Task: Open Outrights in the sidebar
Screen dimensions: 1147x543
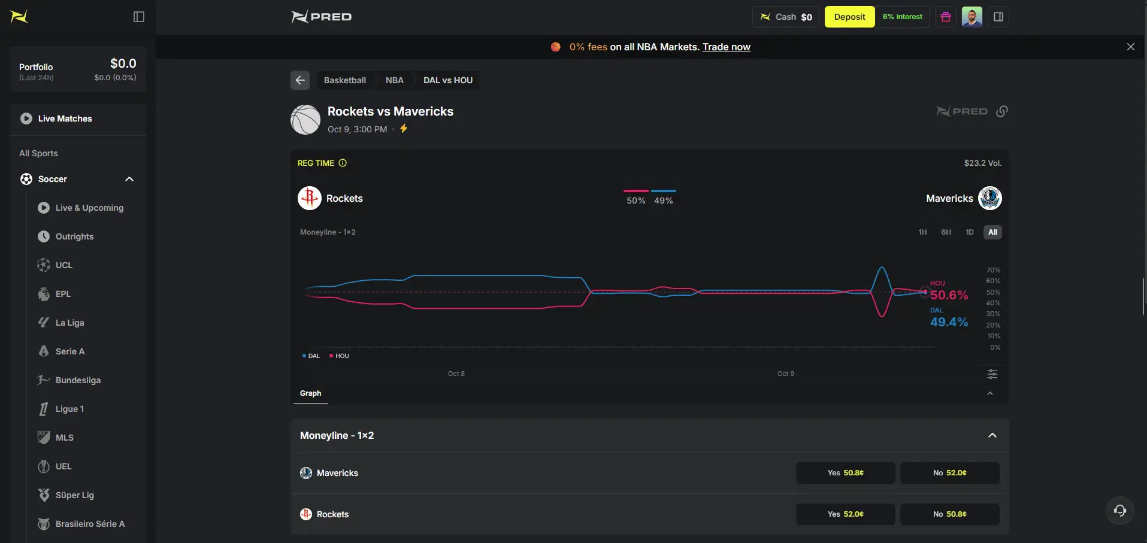Action: tap(74, 236)
